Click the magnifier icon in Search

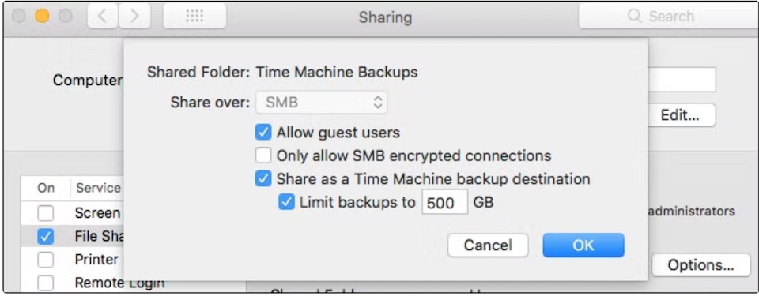pos(634,17)
